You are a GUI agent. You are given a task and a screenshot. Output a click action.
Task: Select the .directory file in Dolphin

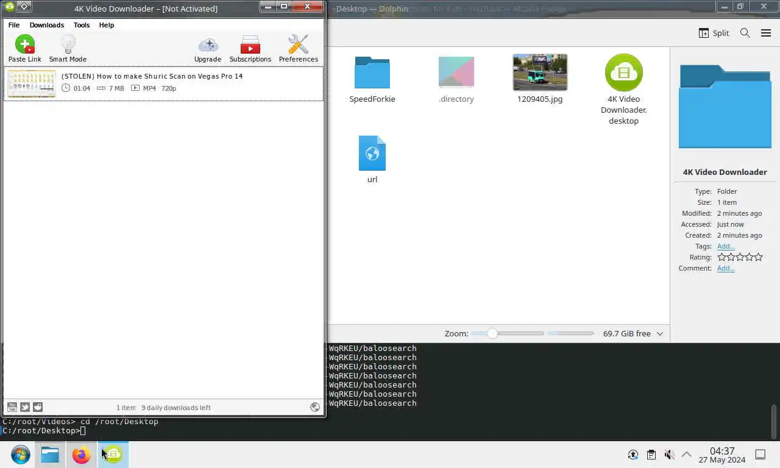(456, 80)
